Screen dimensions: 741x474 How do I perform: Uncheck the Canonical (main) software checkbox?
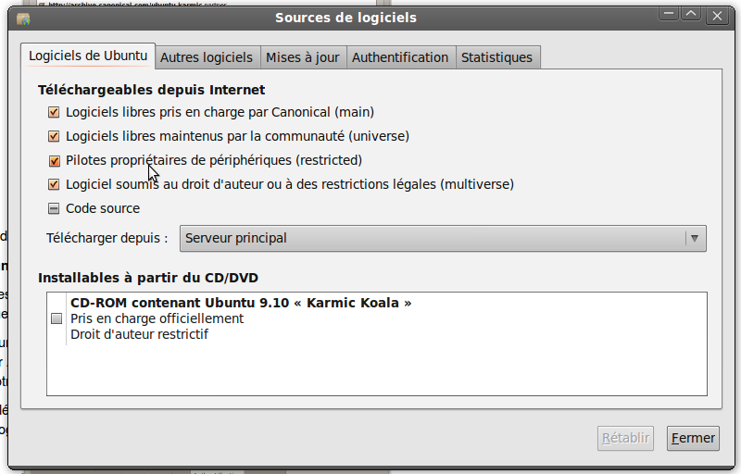(x=54, y=112)
